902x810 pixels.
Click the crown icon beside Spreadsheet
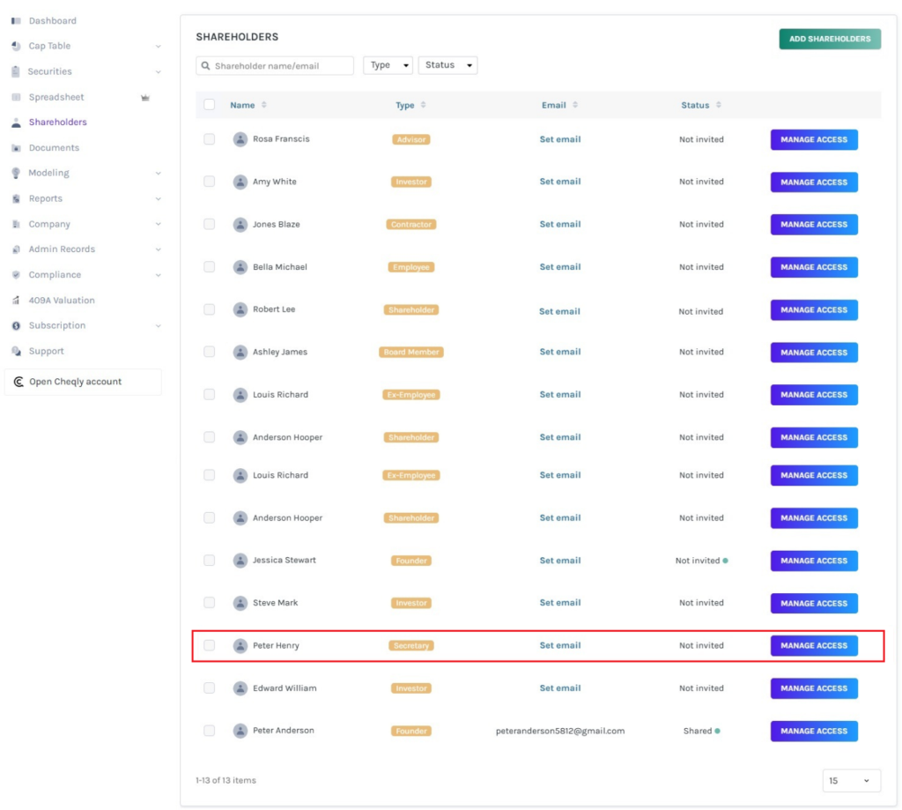pos(145,98)
